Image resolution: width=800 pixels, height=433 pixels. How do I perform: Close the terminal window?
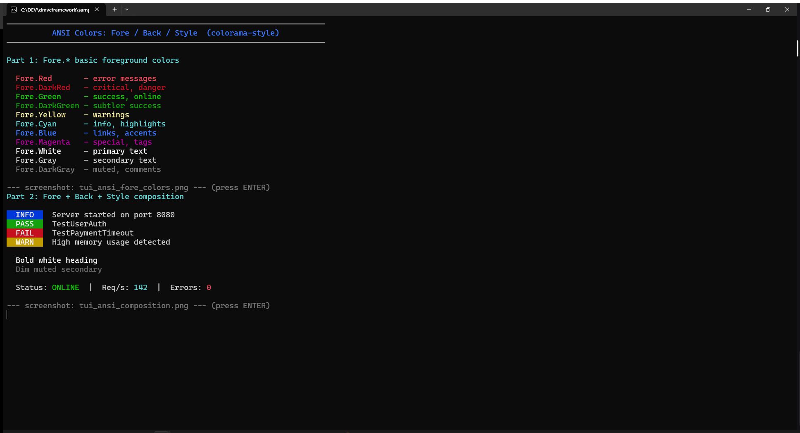coord(787,10)
